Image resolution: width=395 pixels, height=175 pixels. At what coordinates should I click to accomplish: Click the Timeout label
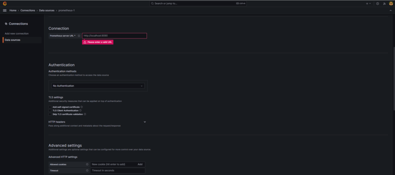[54, 170]
